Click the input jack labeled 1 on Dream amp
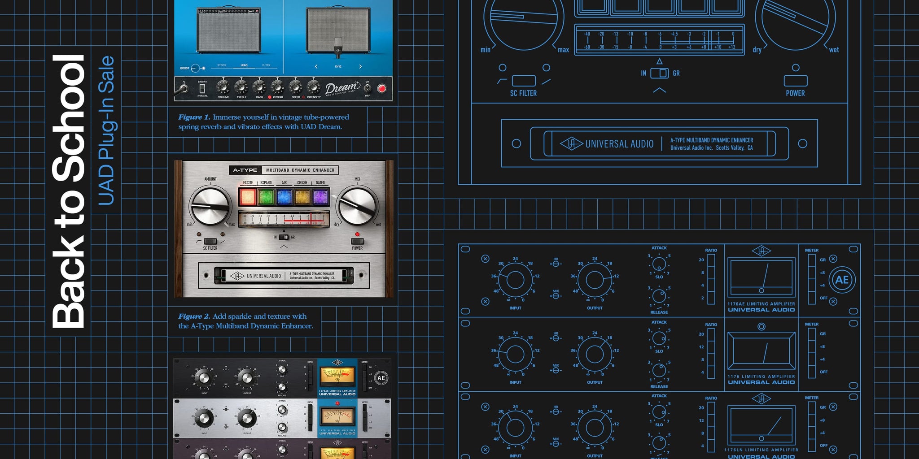This screenshot has height=459, width=919. 184,89
